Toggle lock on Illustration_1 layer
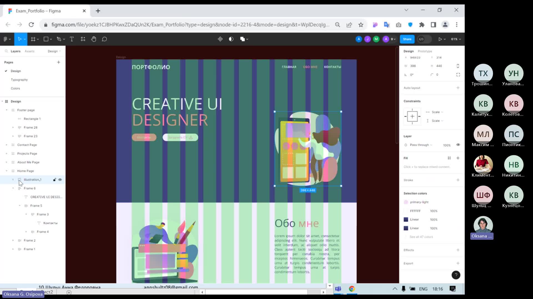Screen dimensions: 533x299 coord(54,180)
